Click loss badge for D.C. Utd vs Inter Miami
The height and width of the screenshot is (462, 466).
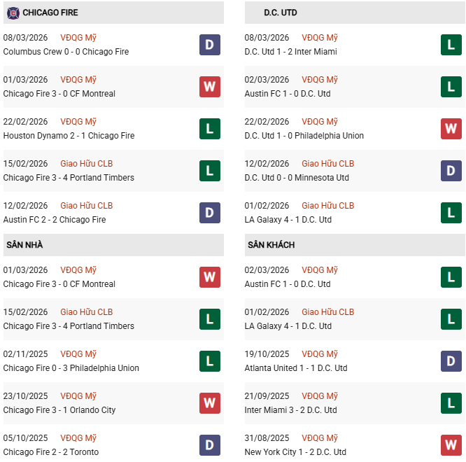(x=451, y=45)
